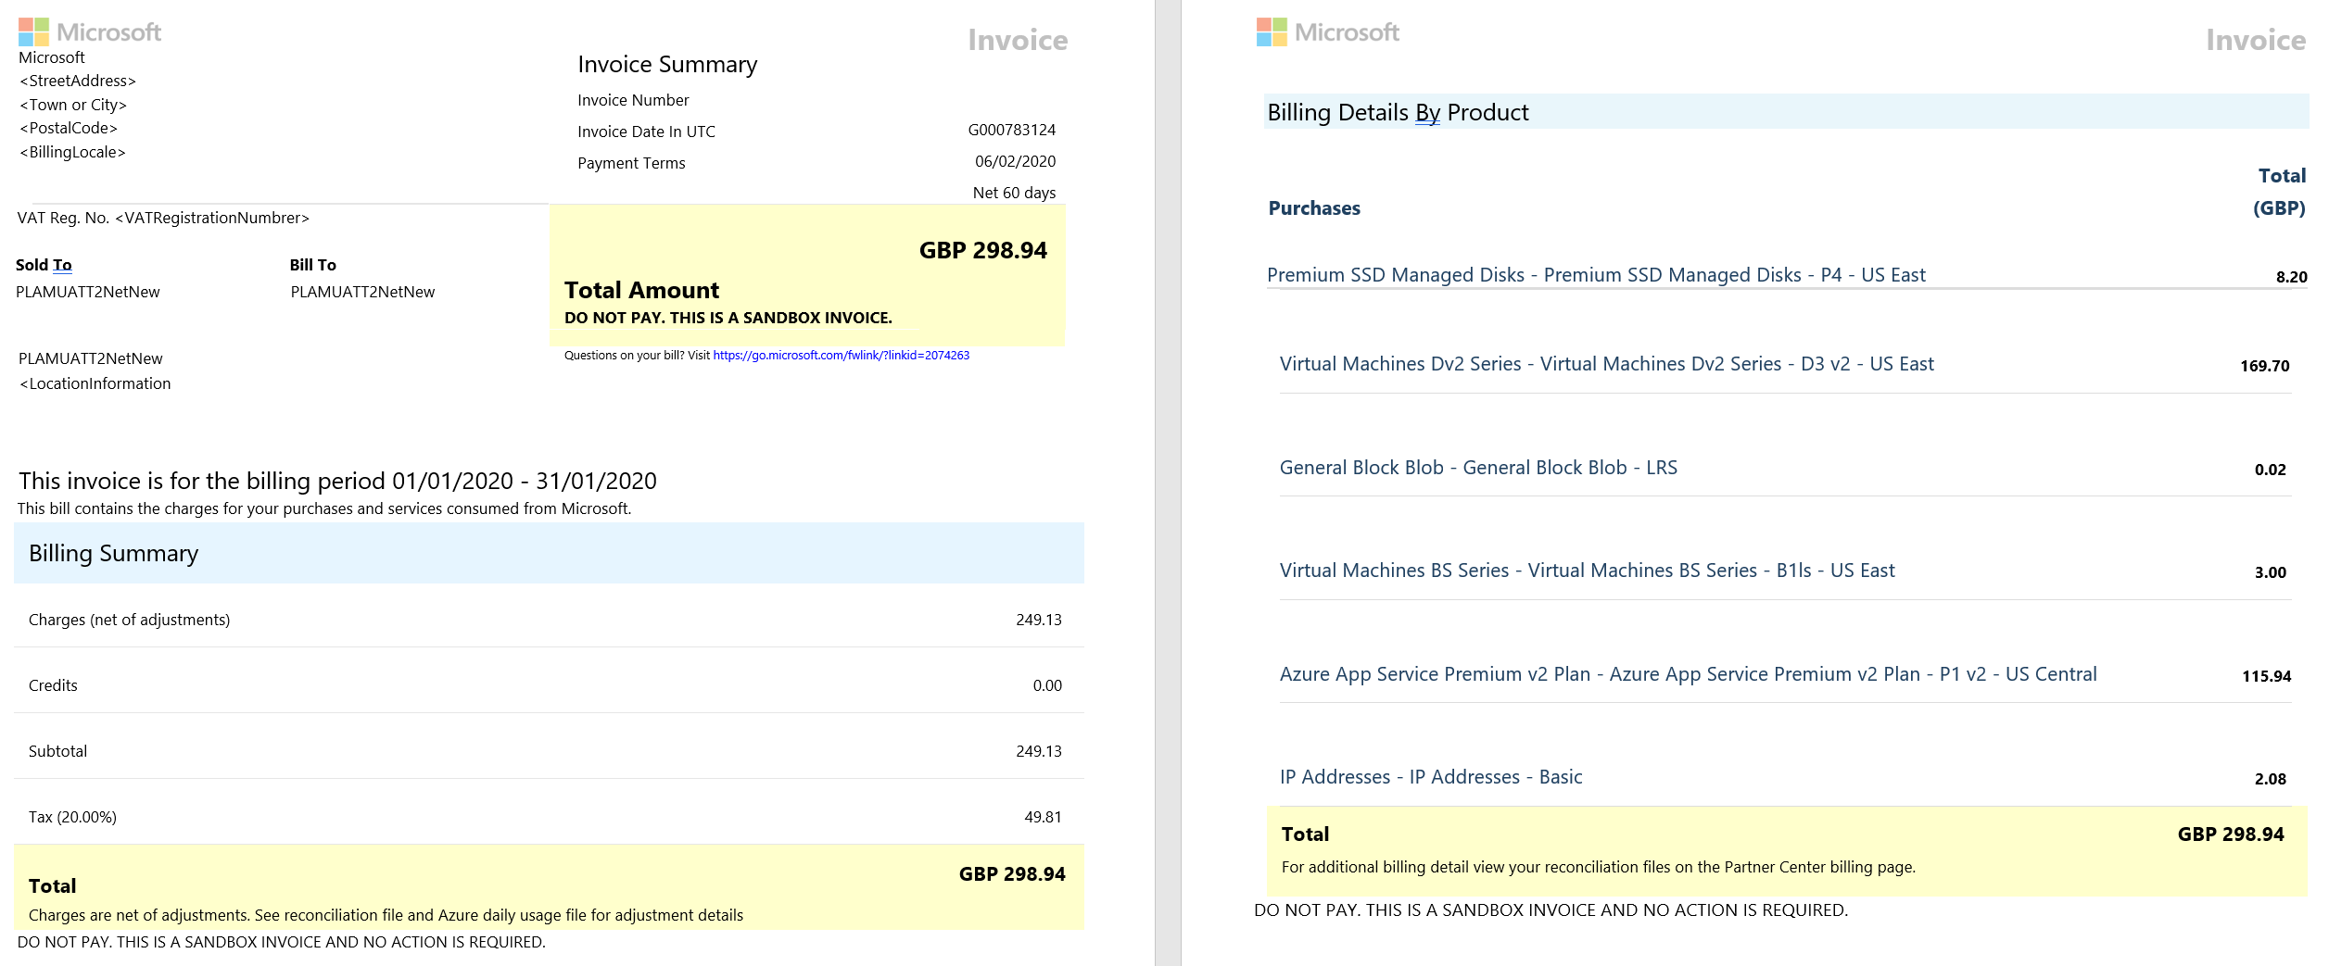Click the Sold To heading
Image resolution: width=2329 pixels, height=966 pixels.
[x=44, y=265]
